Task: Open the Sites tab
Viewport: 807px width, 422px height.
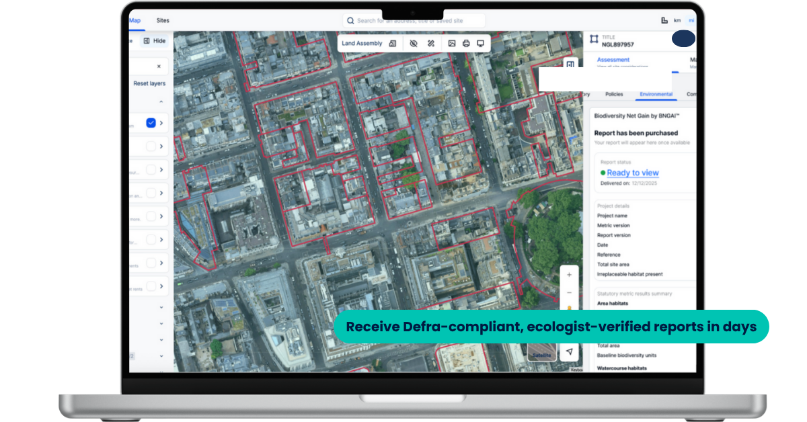Action: click(163, 21)
